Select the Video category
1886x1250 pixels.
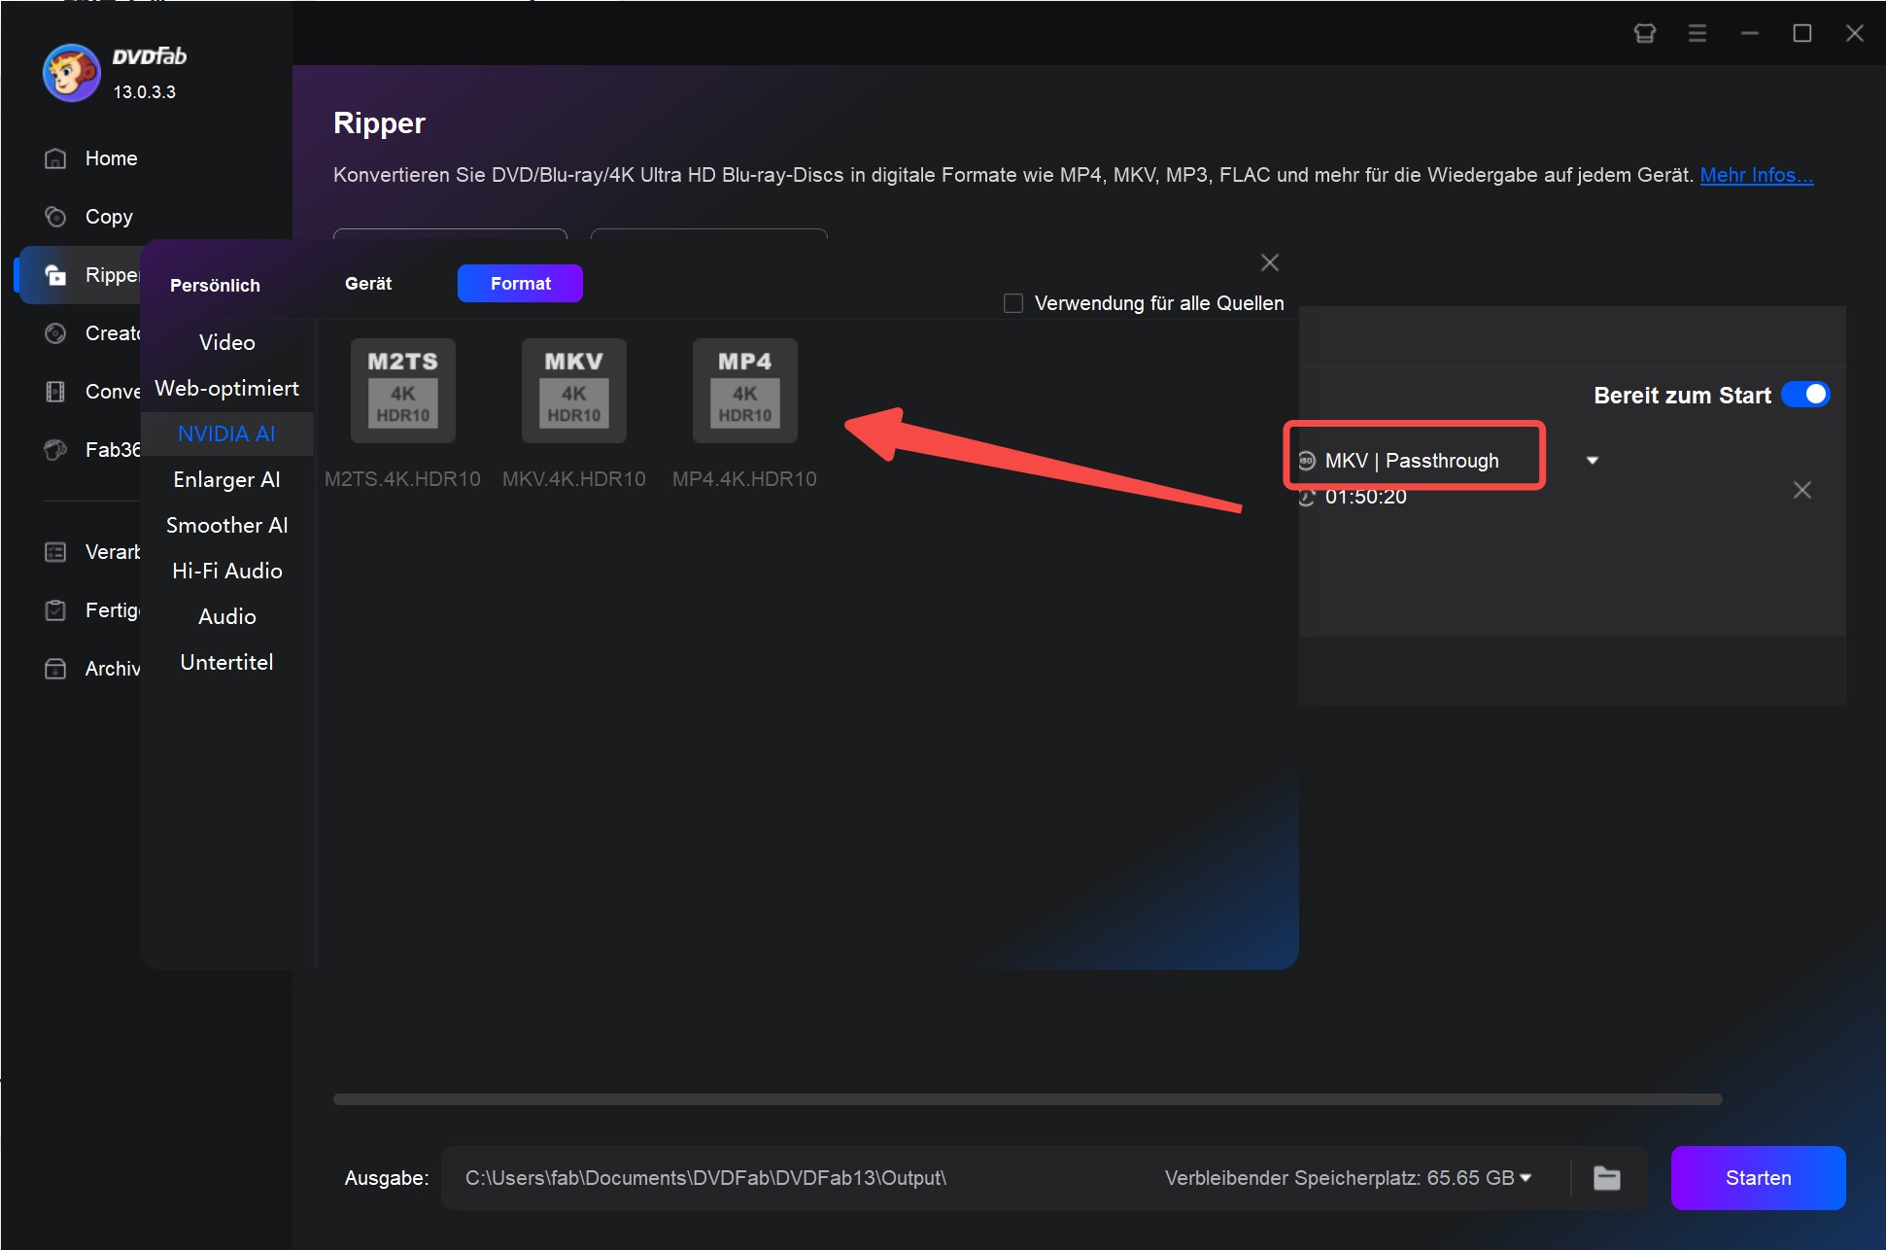[227, 342]
